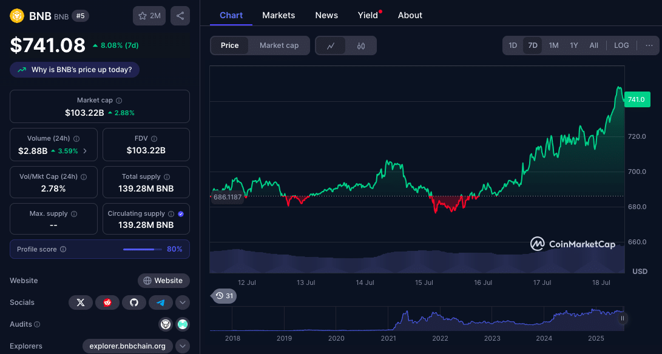Open the second green audit badge
The height and width of the screenshot is (354, 662).
click(183, 324)
